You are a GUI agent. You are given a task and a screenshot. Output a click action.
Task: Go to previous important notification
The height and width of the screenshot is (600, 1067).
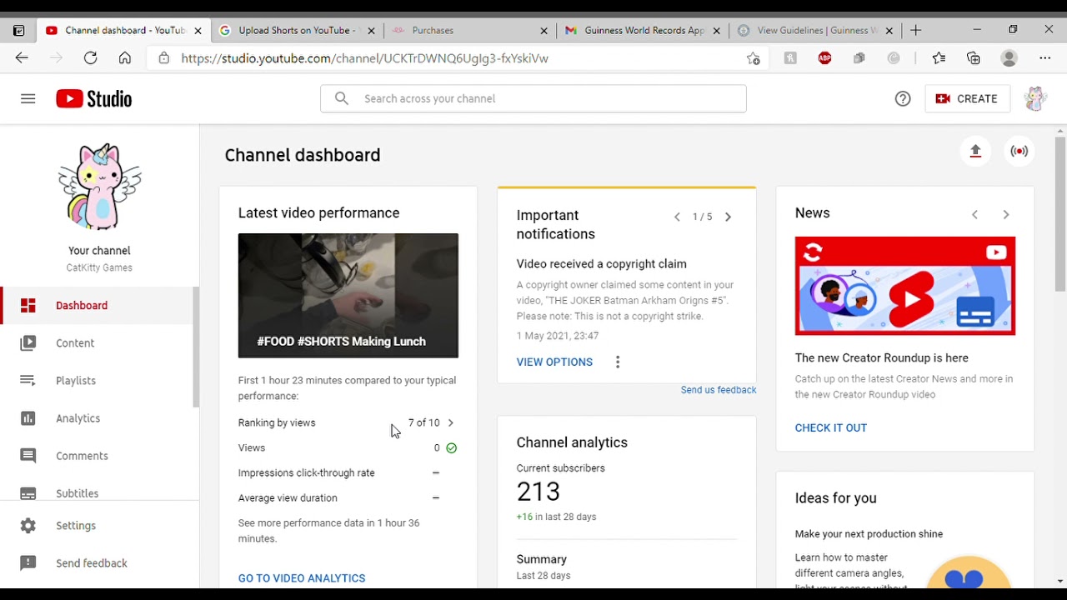coord(677,217)
